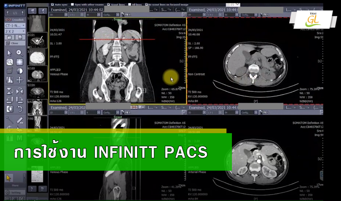Select the invert image icon
This screenshot has height=201, width=341.
coord(9,109)
